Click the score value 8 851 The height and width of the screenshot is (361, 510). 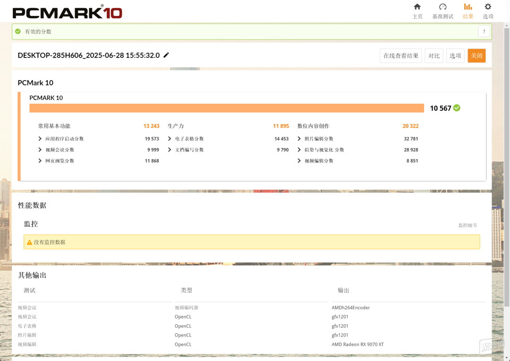click(412, 161)
